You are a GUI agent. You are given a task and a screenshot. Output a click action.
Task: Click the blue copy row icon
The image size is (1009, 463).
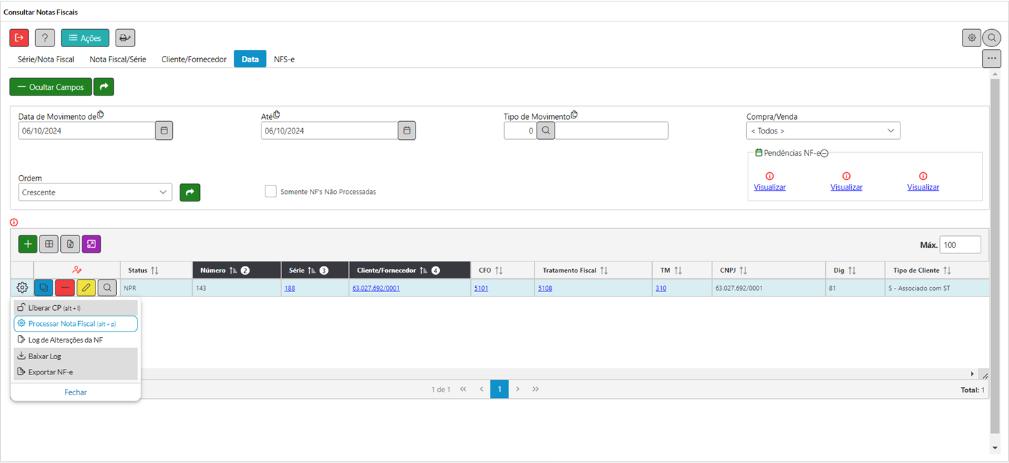[x=44, y=288]
